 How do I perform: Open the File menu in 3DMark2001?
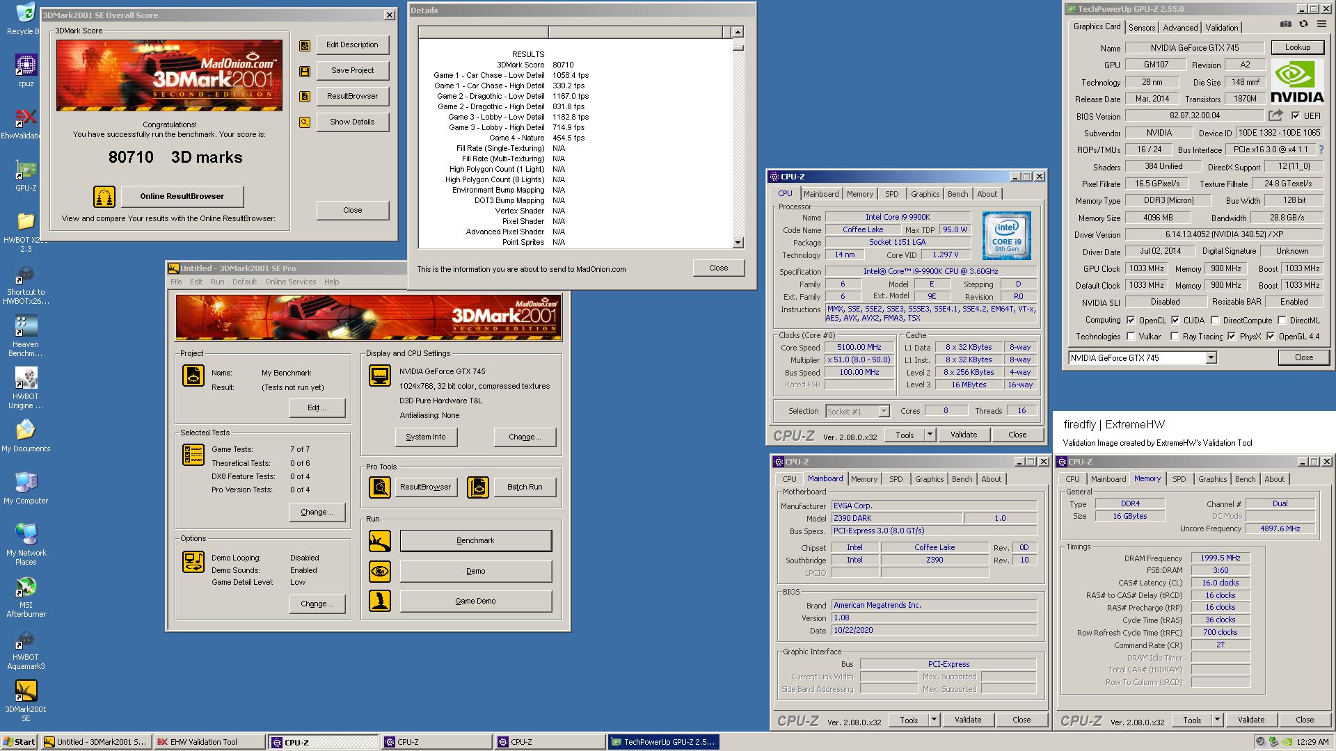pyautogui.click(x=176, y=282)
